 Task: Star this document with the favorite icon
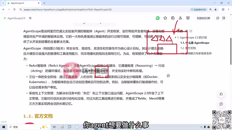(x=165, y=18)
